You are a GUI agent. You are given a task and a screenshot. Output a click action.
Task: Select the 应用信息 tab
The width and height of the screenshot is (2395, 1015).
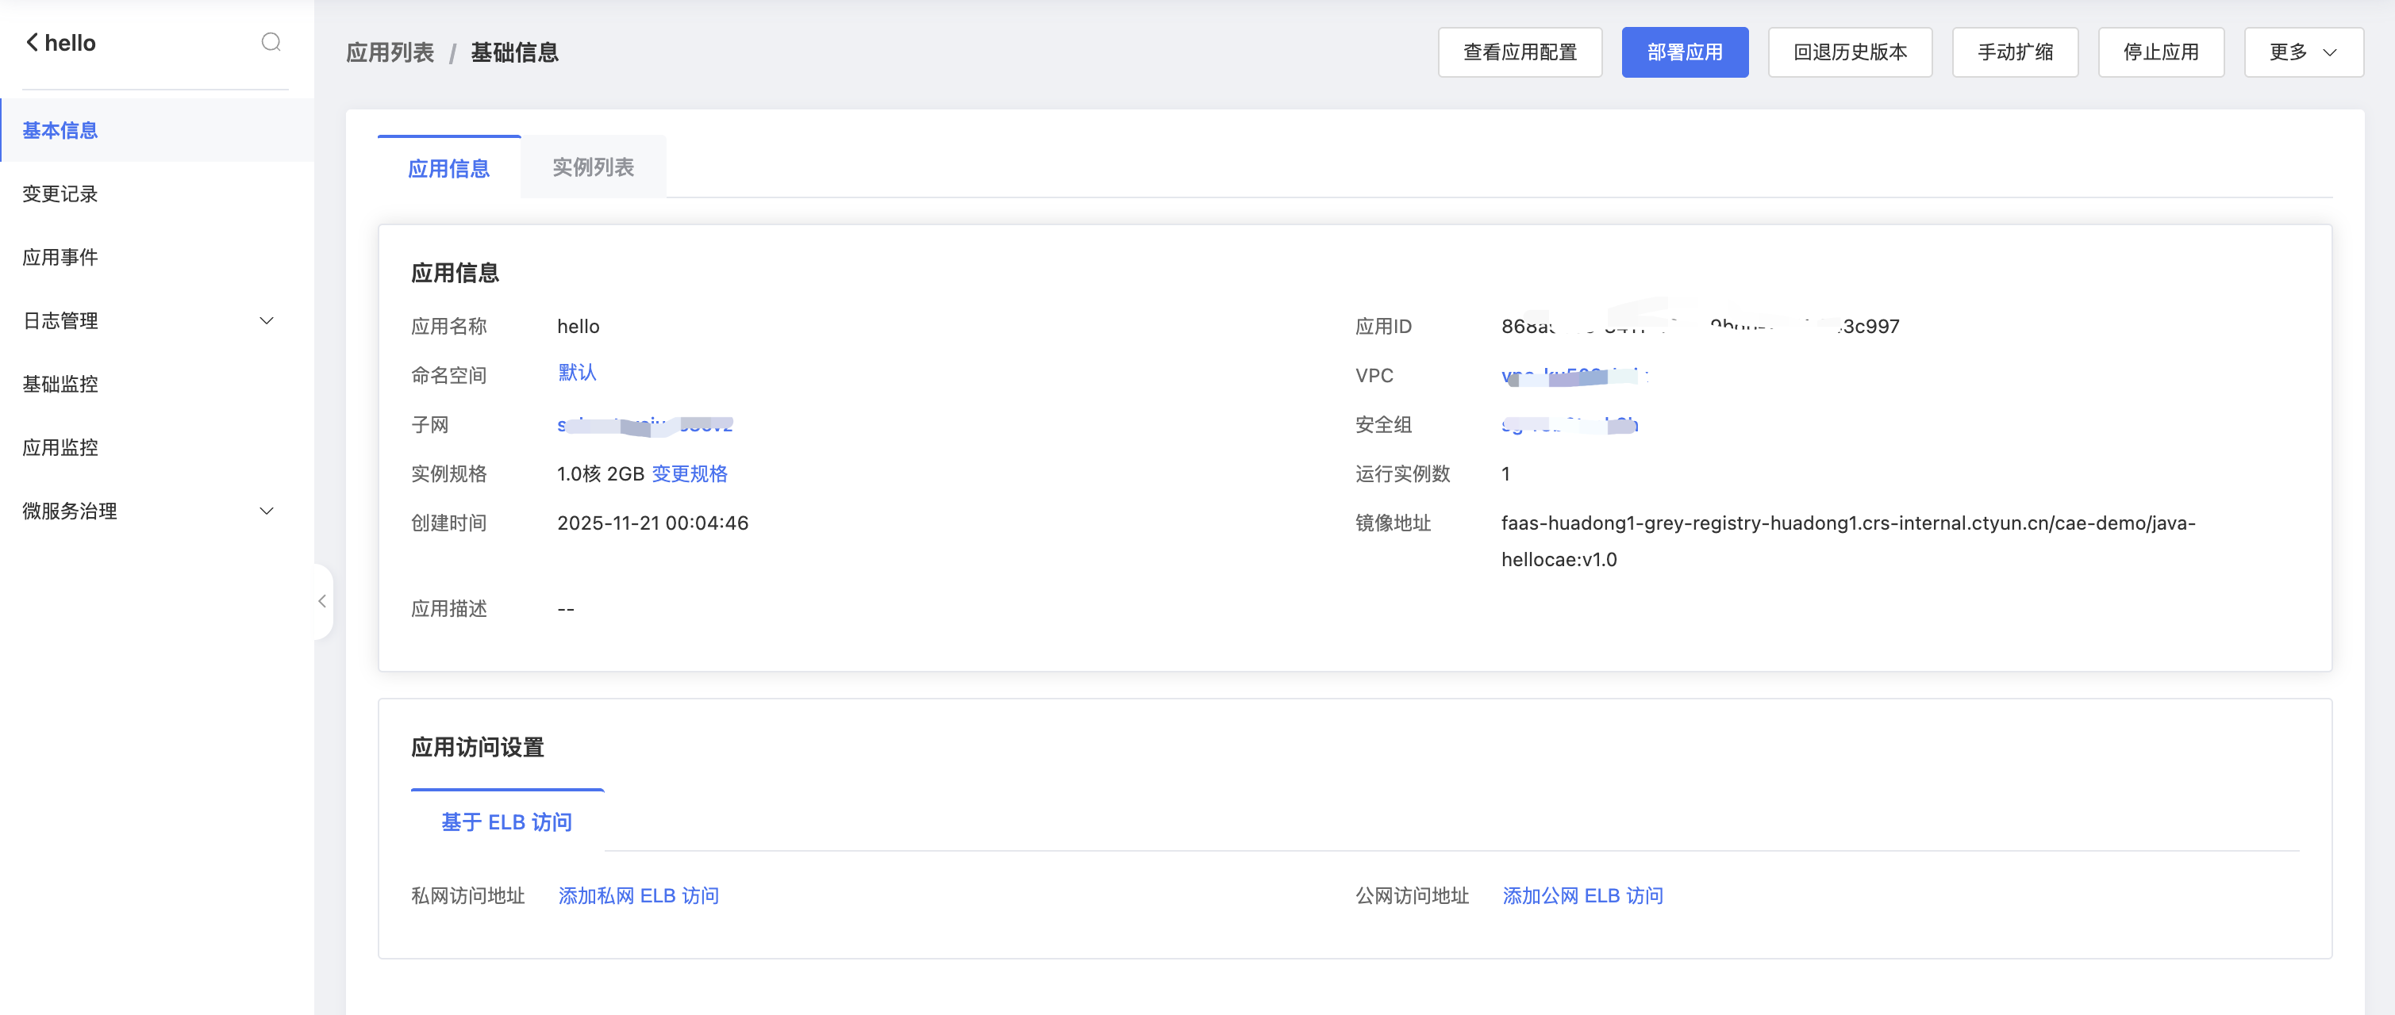448,169
